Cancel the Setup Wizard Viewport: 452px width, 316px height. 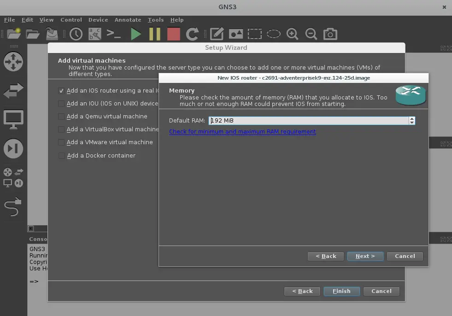pyautogui.click(x=382, y=291)
